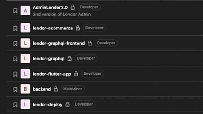Click the lock icon beside backend
The height and width of the screenshot is (114, 203).
(56, 89)
